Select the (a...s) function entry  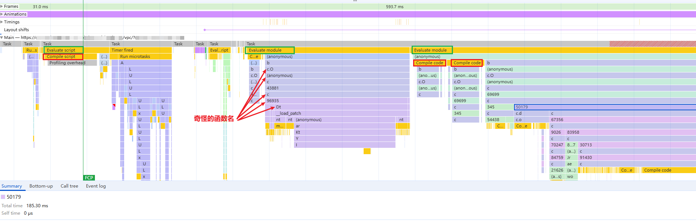pos(557,176)
